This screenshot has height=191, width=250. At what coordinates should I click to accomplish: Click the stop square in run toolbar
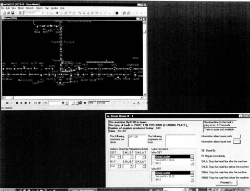[x=17, y=103]
